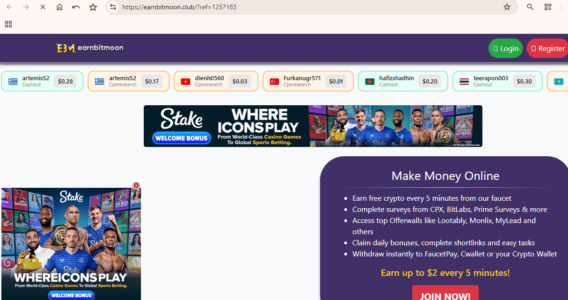This screenshot has width=568, height=300.
Task: Open the apps grid icon in bookmarks bar
Action: pos(8,24)
